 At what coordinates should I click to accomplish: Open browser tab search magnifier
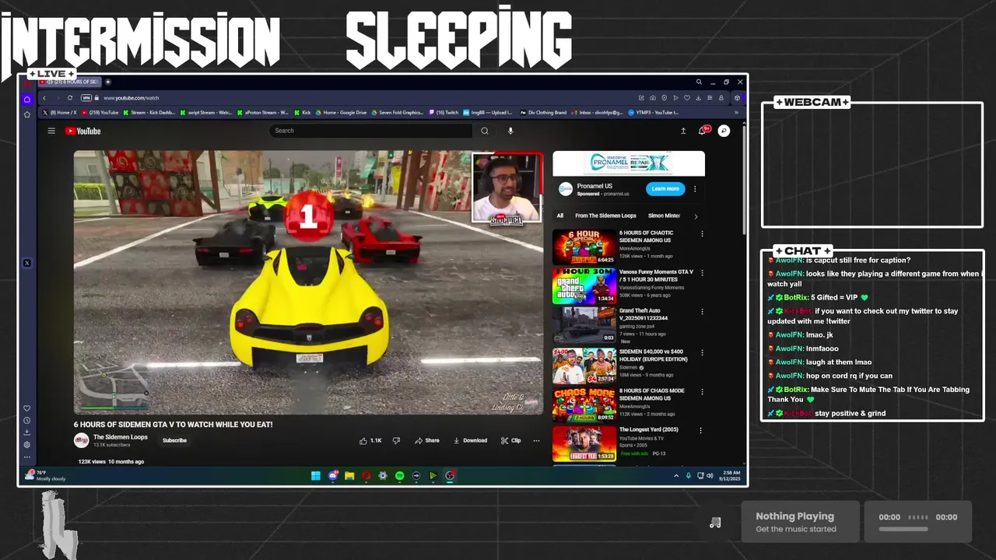699,82
